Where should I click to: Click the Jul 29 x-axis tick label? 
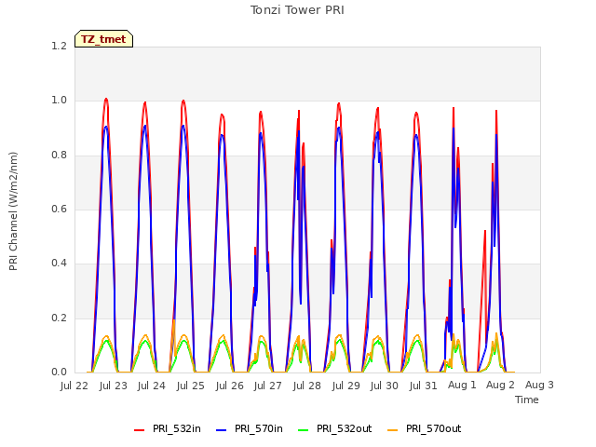[x=345, y=386]
